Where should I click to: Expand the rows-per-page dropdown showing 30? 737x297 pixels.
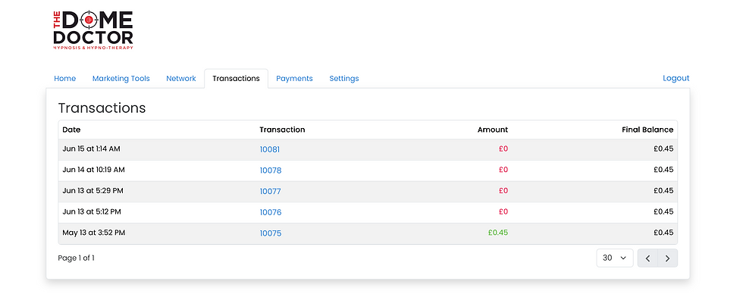click(615, 258)
